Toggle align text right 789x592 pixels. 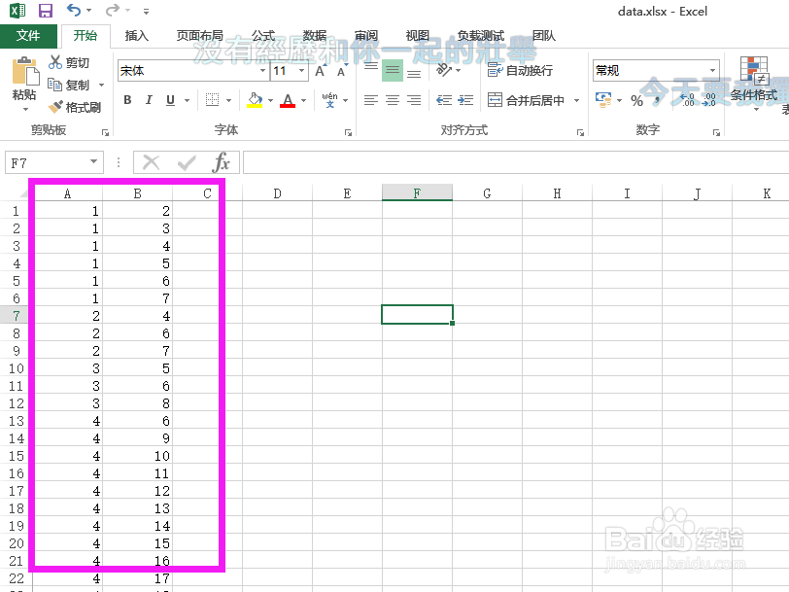pos(414,100)
